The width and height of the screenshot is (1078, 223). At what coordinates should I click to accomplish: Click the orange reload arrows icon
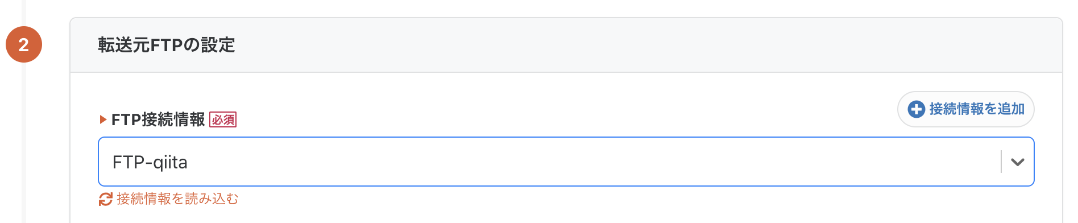coord(105,199)
